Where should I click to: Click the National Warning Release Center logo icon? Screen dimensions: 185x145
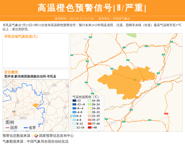(x=36, y=136)
